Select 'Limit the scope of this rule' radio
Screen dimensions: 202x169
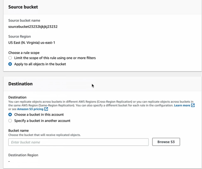click(10, 58)
